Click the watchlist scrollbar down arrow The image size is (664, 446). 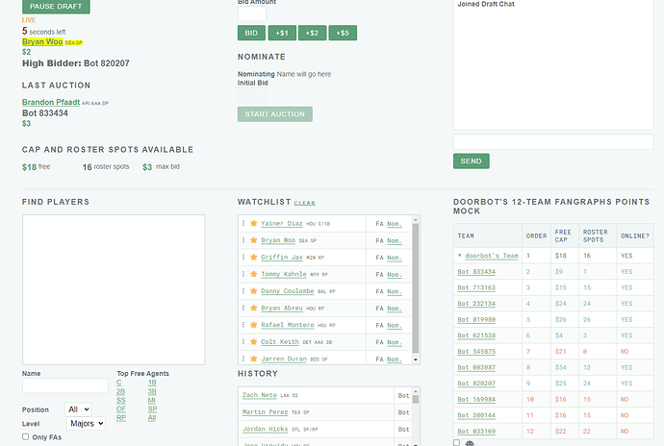click(x=416, y=359)
